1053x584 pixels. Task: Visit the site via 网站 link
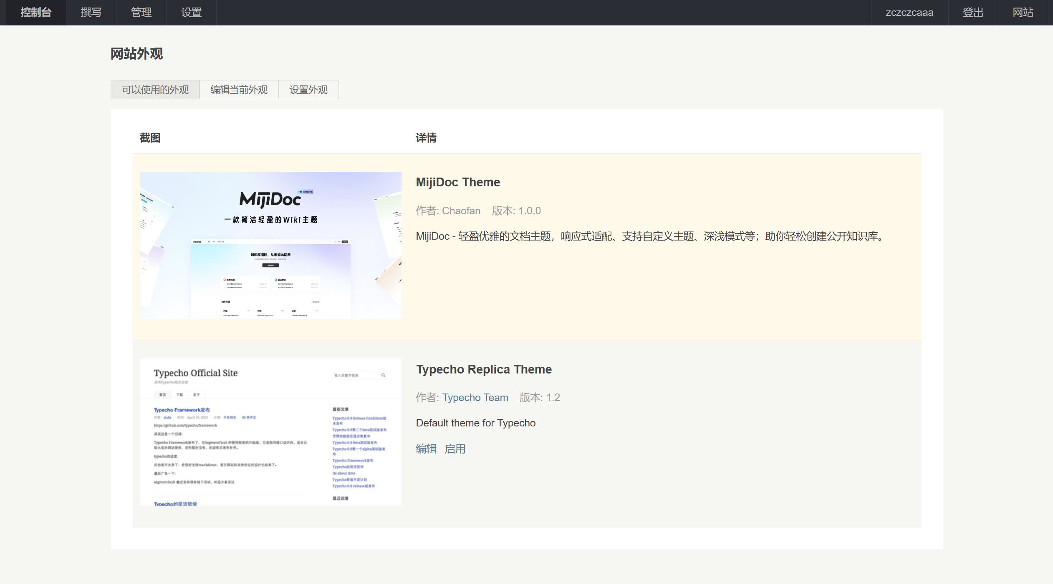click(x=1023, y=13)
